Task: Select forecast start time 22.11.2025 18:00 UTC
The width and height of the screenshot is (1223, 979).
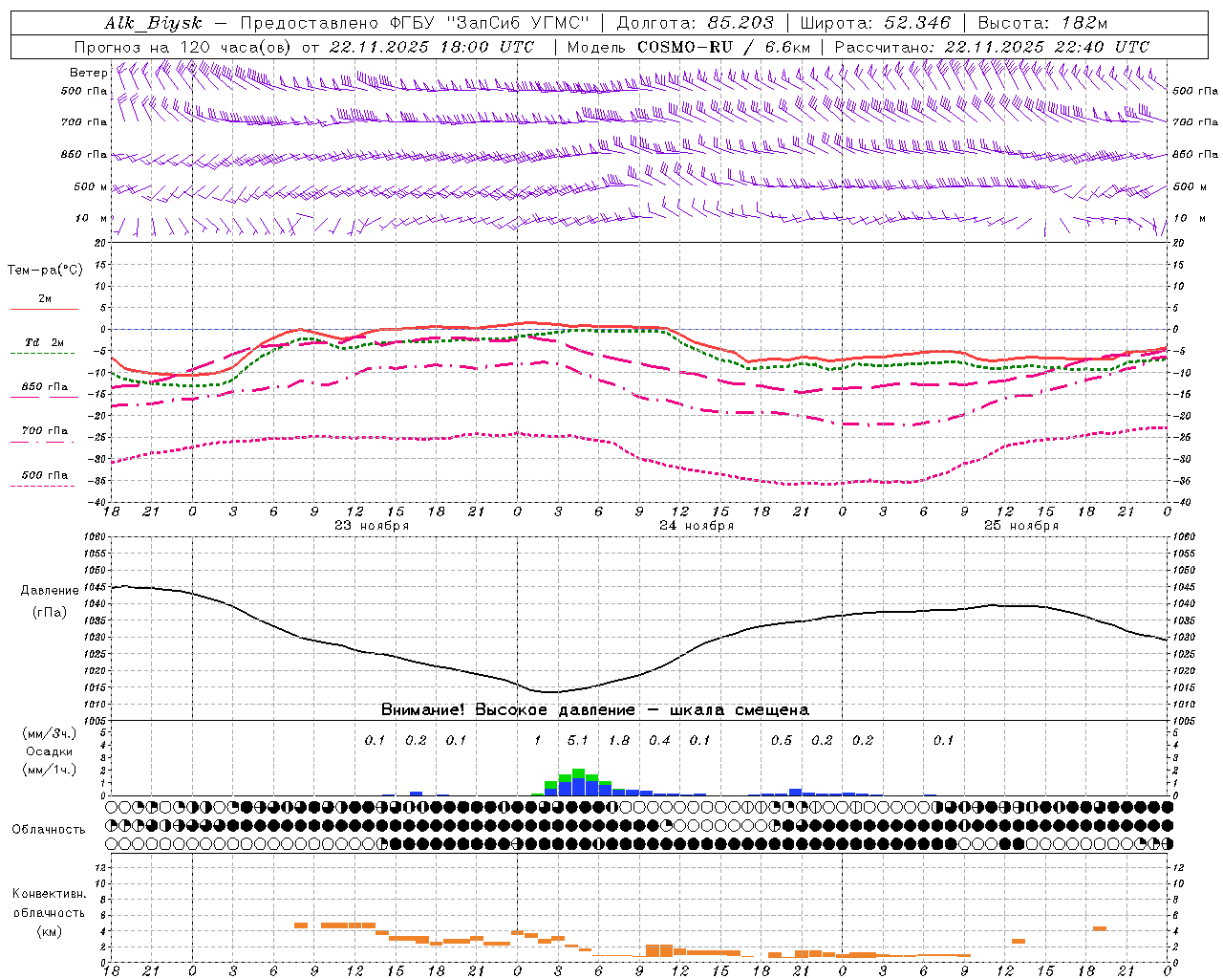Action: pyautogui.click(x=433, y=47)
